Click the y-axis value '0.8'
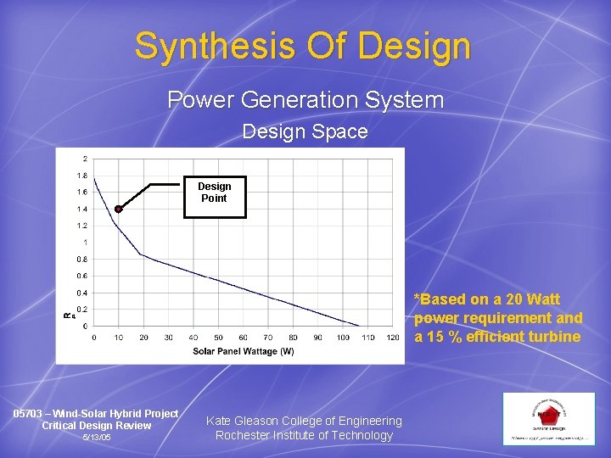The height and width of the screenshot is (458, 611). (x=82, y=260)
